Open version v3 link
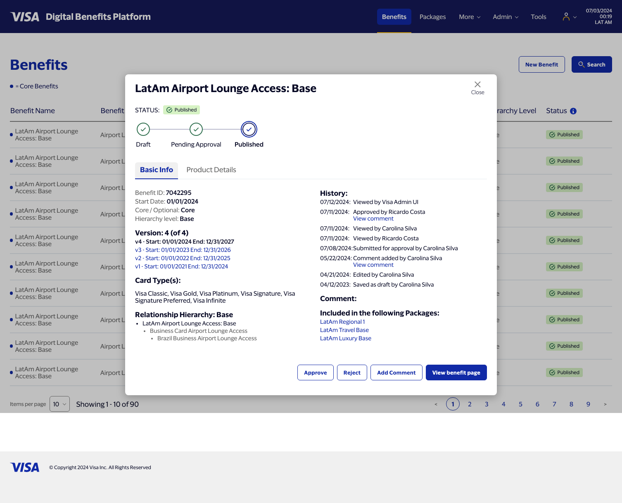The width and height of the screenshot is (622, 503). (183, 250)
